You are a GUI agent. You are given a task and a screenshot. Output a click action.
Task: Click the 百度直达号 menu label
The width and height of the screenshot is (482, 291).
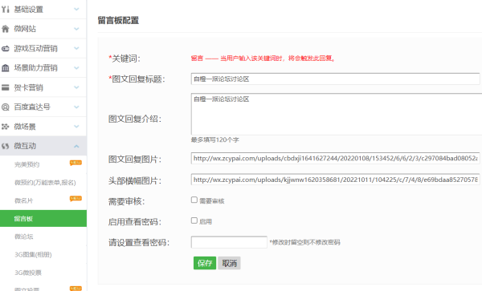point(32,107)
